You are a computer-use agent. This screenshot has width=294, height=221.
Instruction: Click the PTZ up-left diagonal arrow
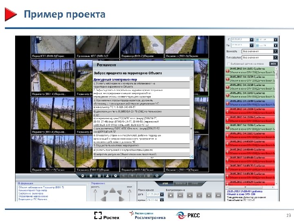pos(105,192)
